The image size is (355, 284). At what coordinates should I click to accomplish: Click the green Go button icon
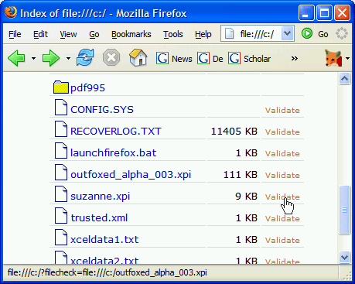pos(307,33)
